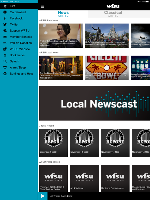Open Leon County deputies article
Screen dimensions: 150x200
click(x=140, y=68)
